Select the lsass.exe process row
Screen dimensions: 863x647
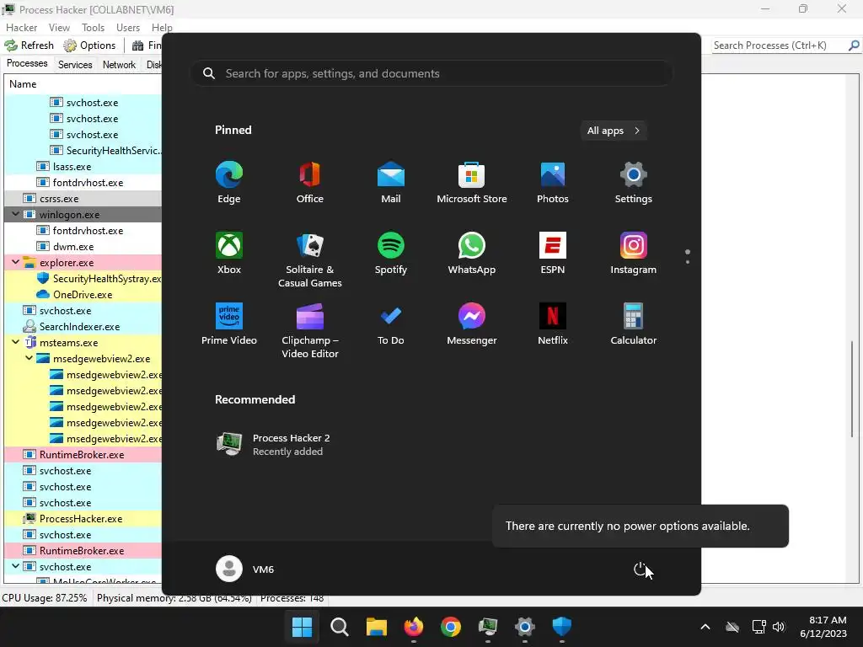coord(83,166)
